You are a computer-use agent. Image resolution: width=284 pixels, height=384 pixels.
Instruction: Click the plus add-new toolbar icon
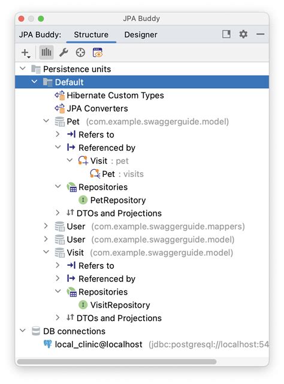pyautogui.click(x=25, y=53)
